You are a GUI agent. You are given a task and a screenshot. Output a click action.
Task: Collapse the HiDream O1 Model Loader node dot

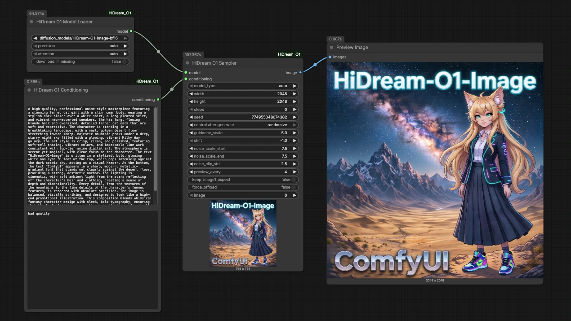point(31,22)
